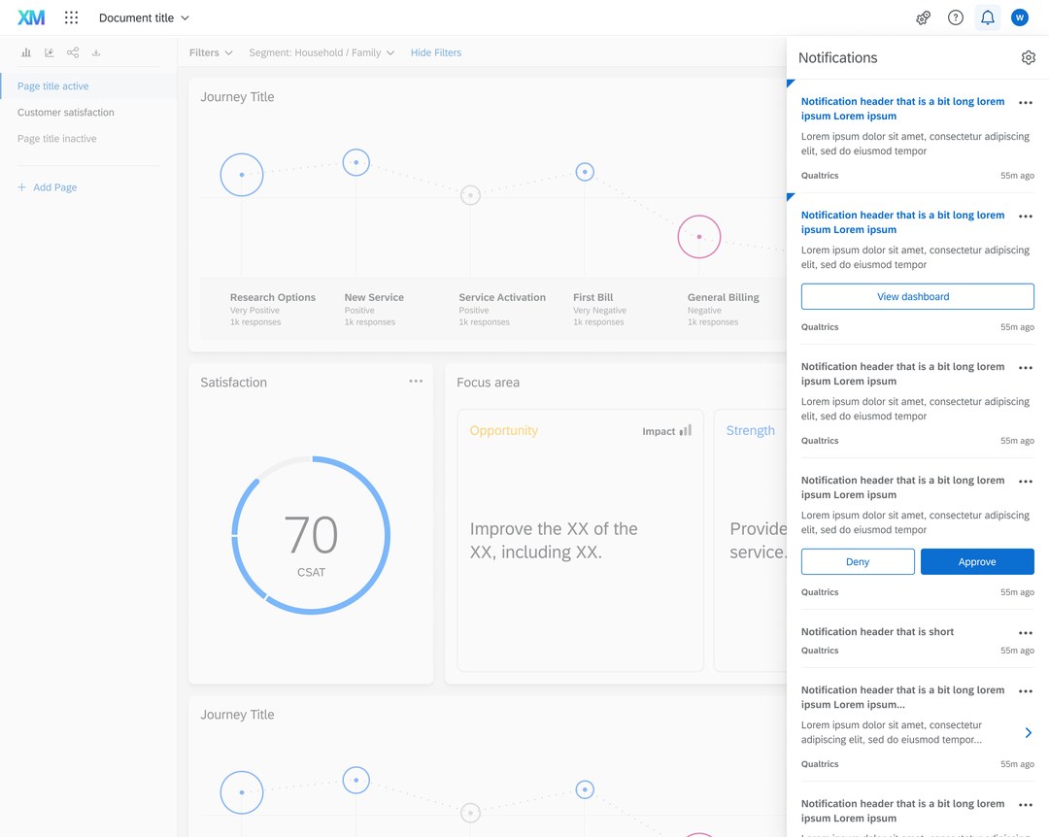Click the First Bill stage label
This screenshot has width=1049, height=837.
[x=592, y=297]
